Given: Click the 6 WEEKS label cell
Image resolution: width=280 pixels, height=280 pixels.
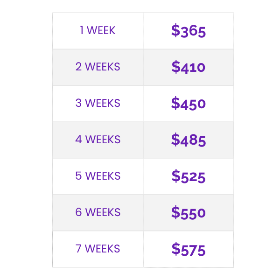Looking at the screenshot, I should click(98, 213).
